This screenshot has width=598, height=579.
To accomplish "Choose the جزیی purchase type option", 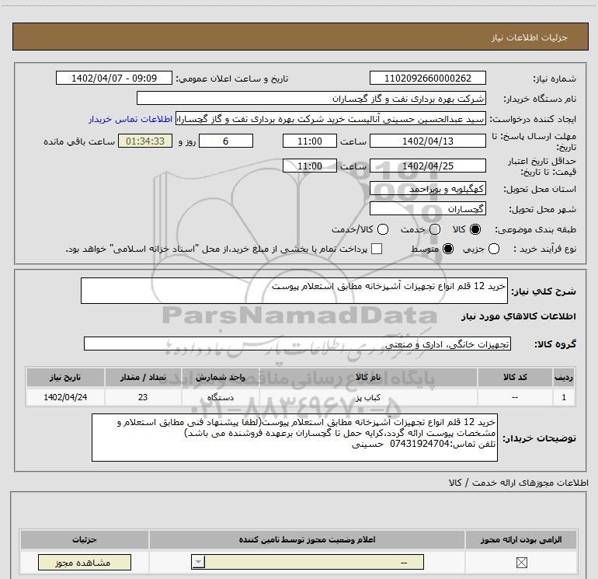I will pos(493,249).
